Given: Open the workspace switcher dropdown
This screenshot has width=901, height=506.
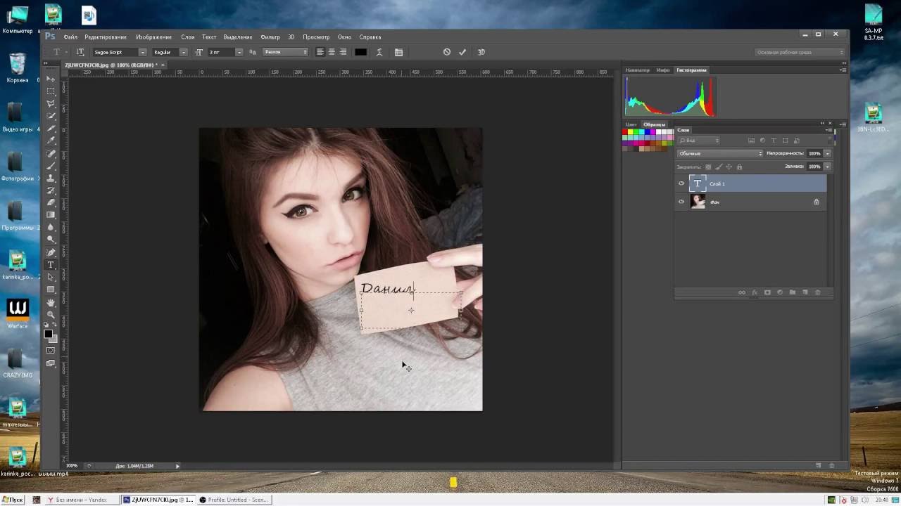Looking at the screenshot, I should (800, 52).
